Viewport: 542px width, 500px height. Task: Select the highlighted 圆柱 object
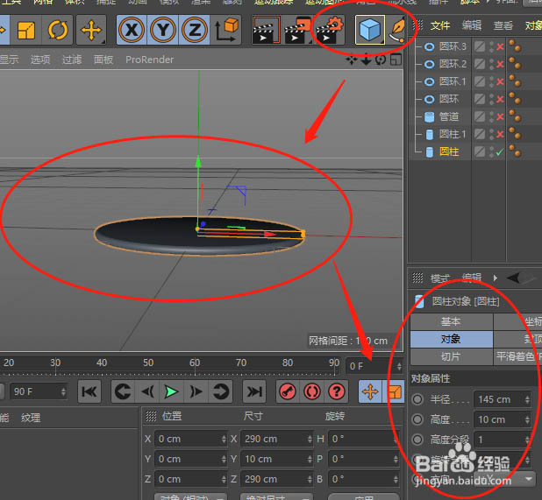click(449, 151)
